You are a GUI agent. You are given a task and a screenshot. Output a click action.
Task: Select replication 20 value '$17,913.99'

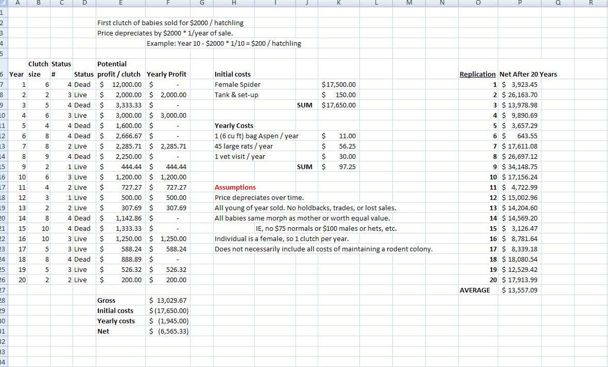(x=519, y=280)
